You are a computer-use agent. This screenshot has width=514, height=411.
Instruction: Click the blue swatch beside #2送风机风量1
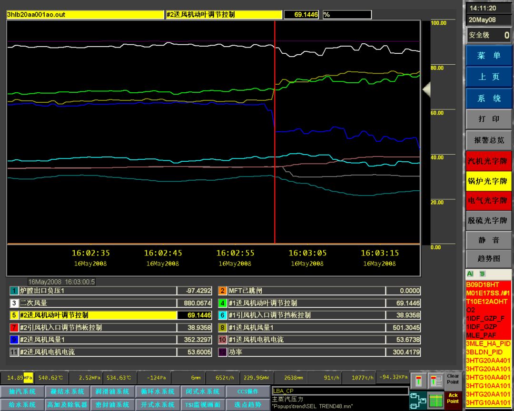coord(14,340)
